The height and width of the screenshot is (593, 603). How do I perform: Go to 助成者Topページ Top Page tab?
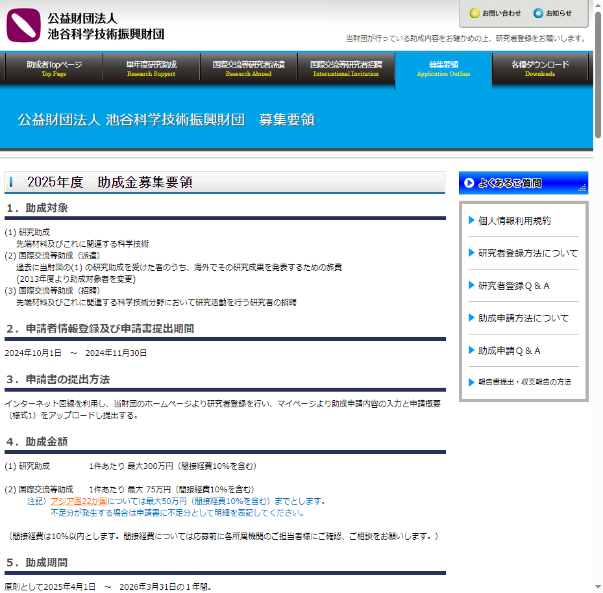tap(54, 68)
